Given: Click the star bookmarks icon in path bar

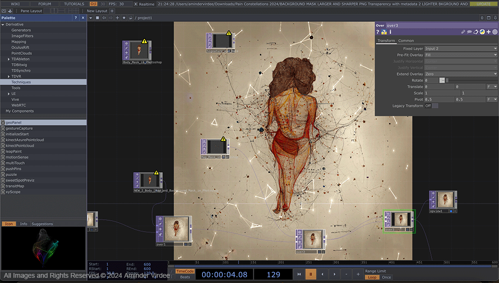Looking at the screenshot, I should (x=124, y=18).
